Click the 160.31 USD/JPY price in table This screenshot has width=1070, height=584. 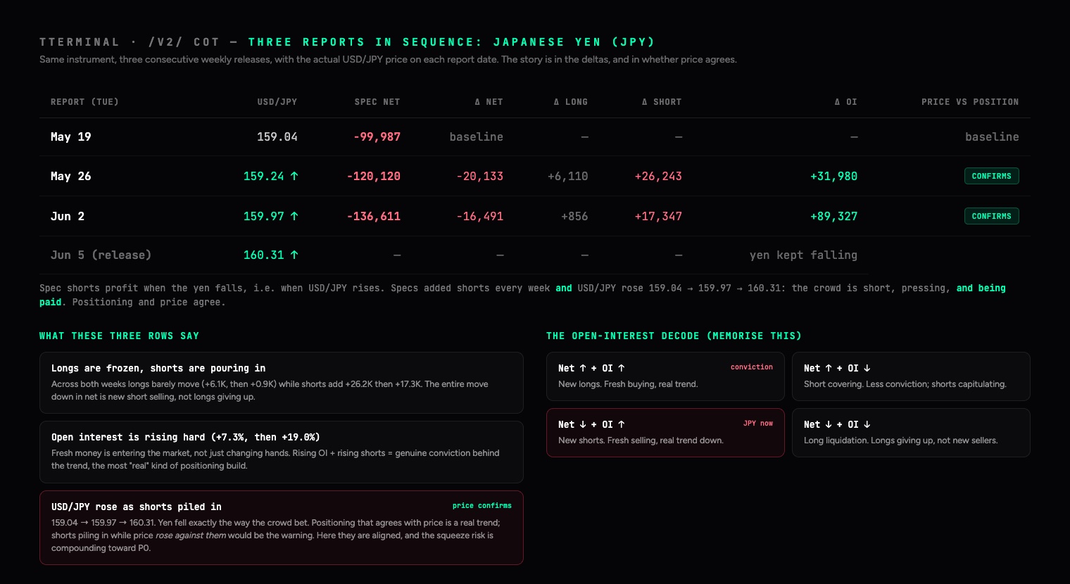[x=263, y=255]
